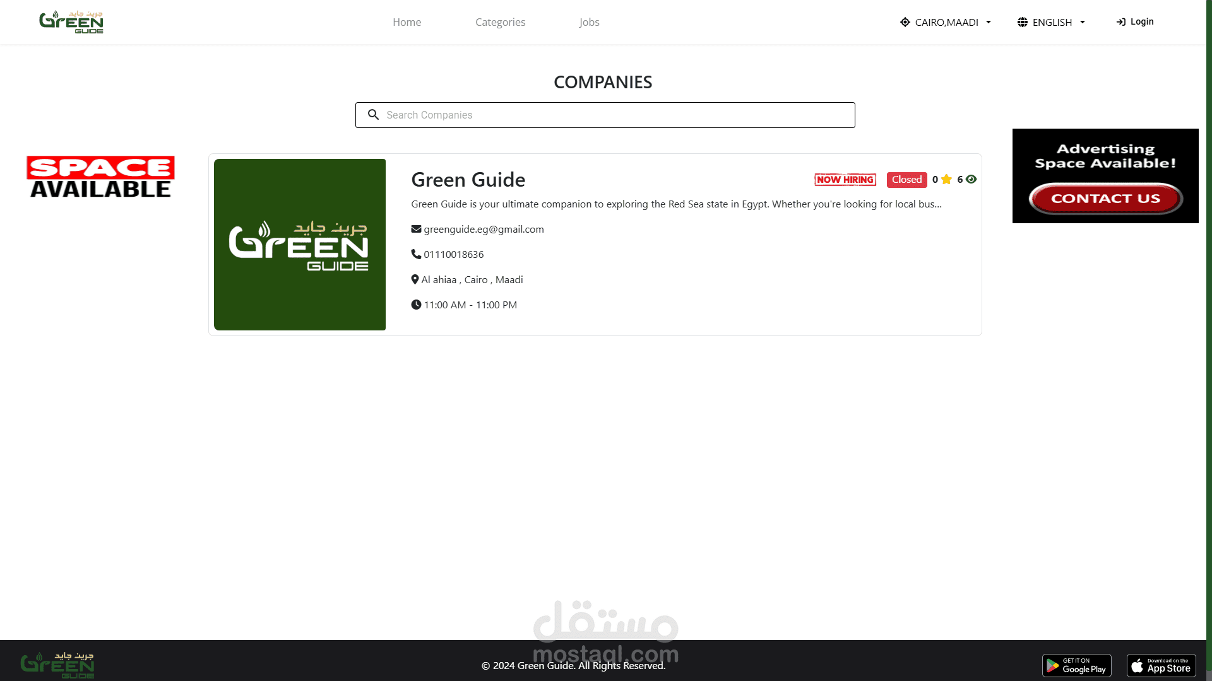Click the location target icon beside CAIRO,MAADI
The image size is (1212, 681).
click(x=905, y=22)
